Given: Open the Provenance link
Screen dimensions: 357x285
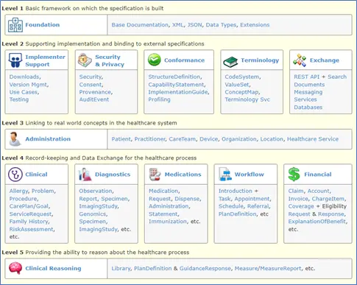Looking at the screenshot, I should (x=95, y=92).
